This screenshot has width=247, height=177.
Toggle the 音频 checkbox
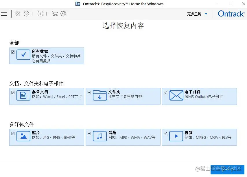tap(89, 133)
